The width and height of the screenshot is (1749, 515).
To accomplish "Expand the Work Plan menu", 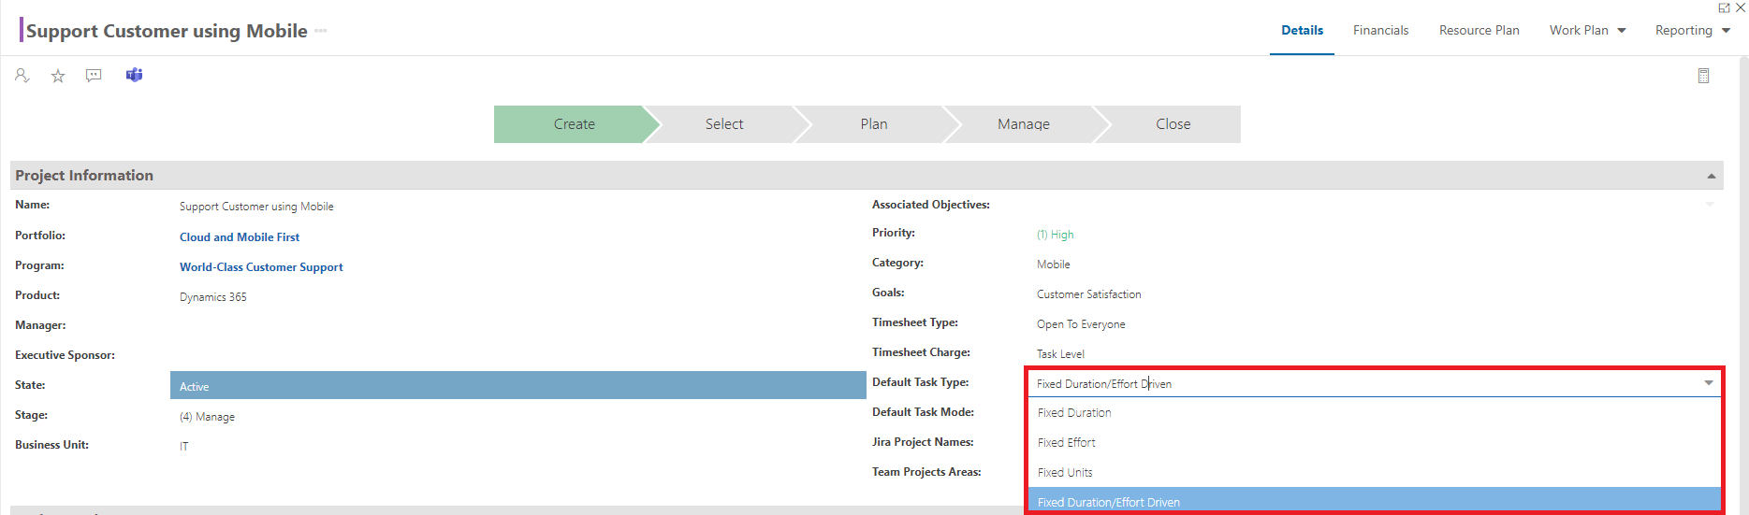I will tap(1587, 30).
